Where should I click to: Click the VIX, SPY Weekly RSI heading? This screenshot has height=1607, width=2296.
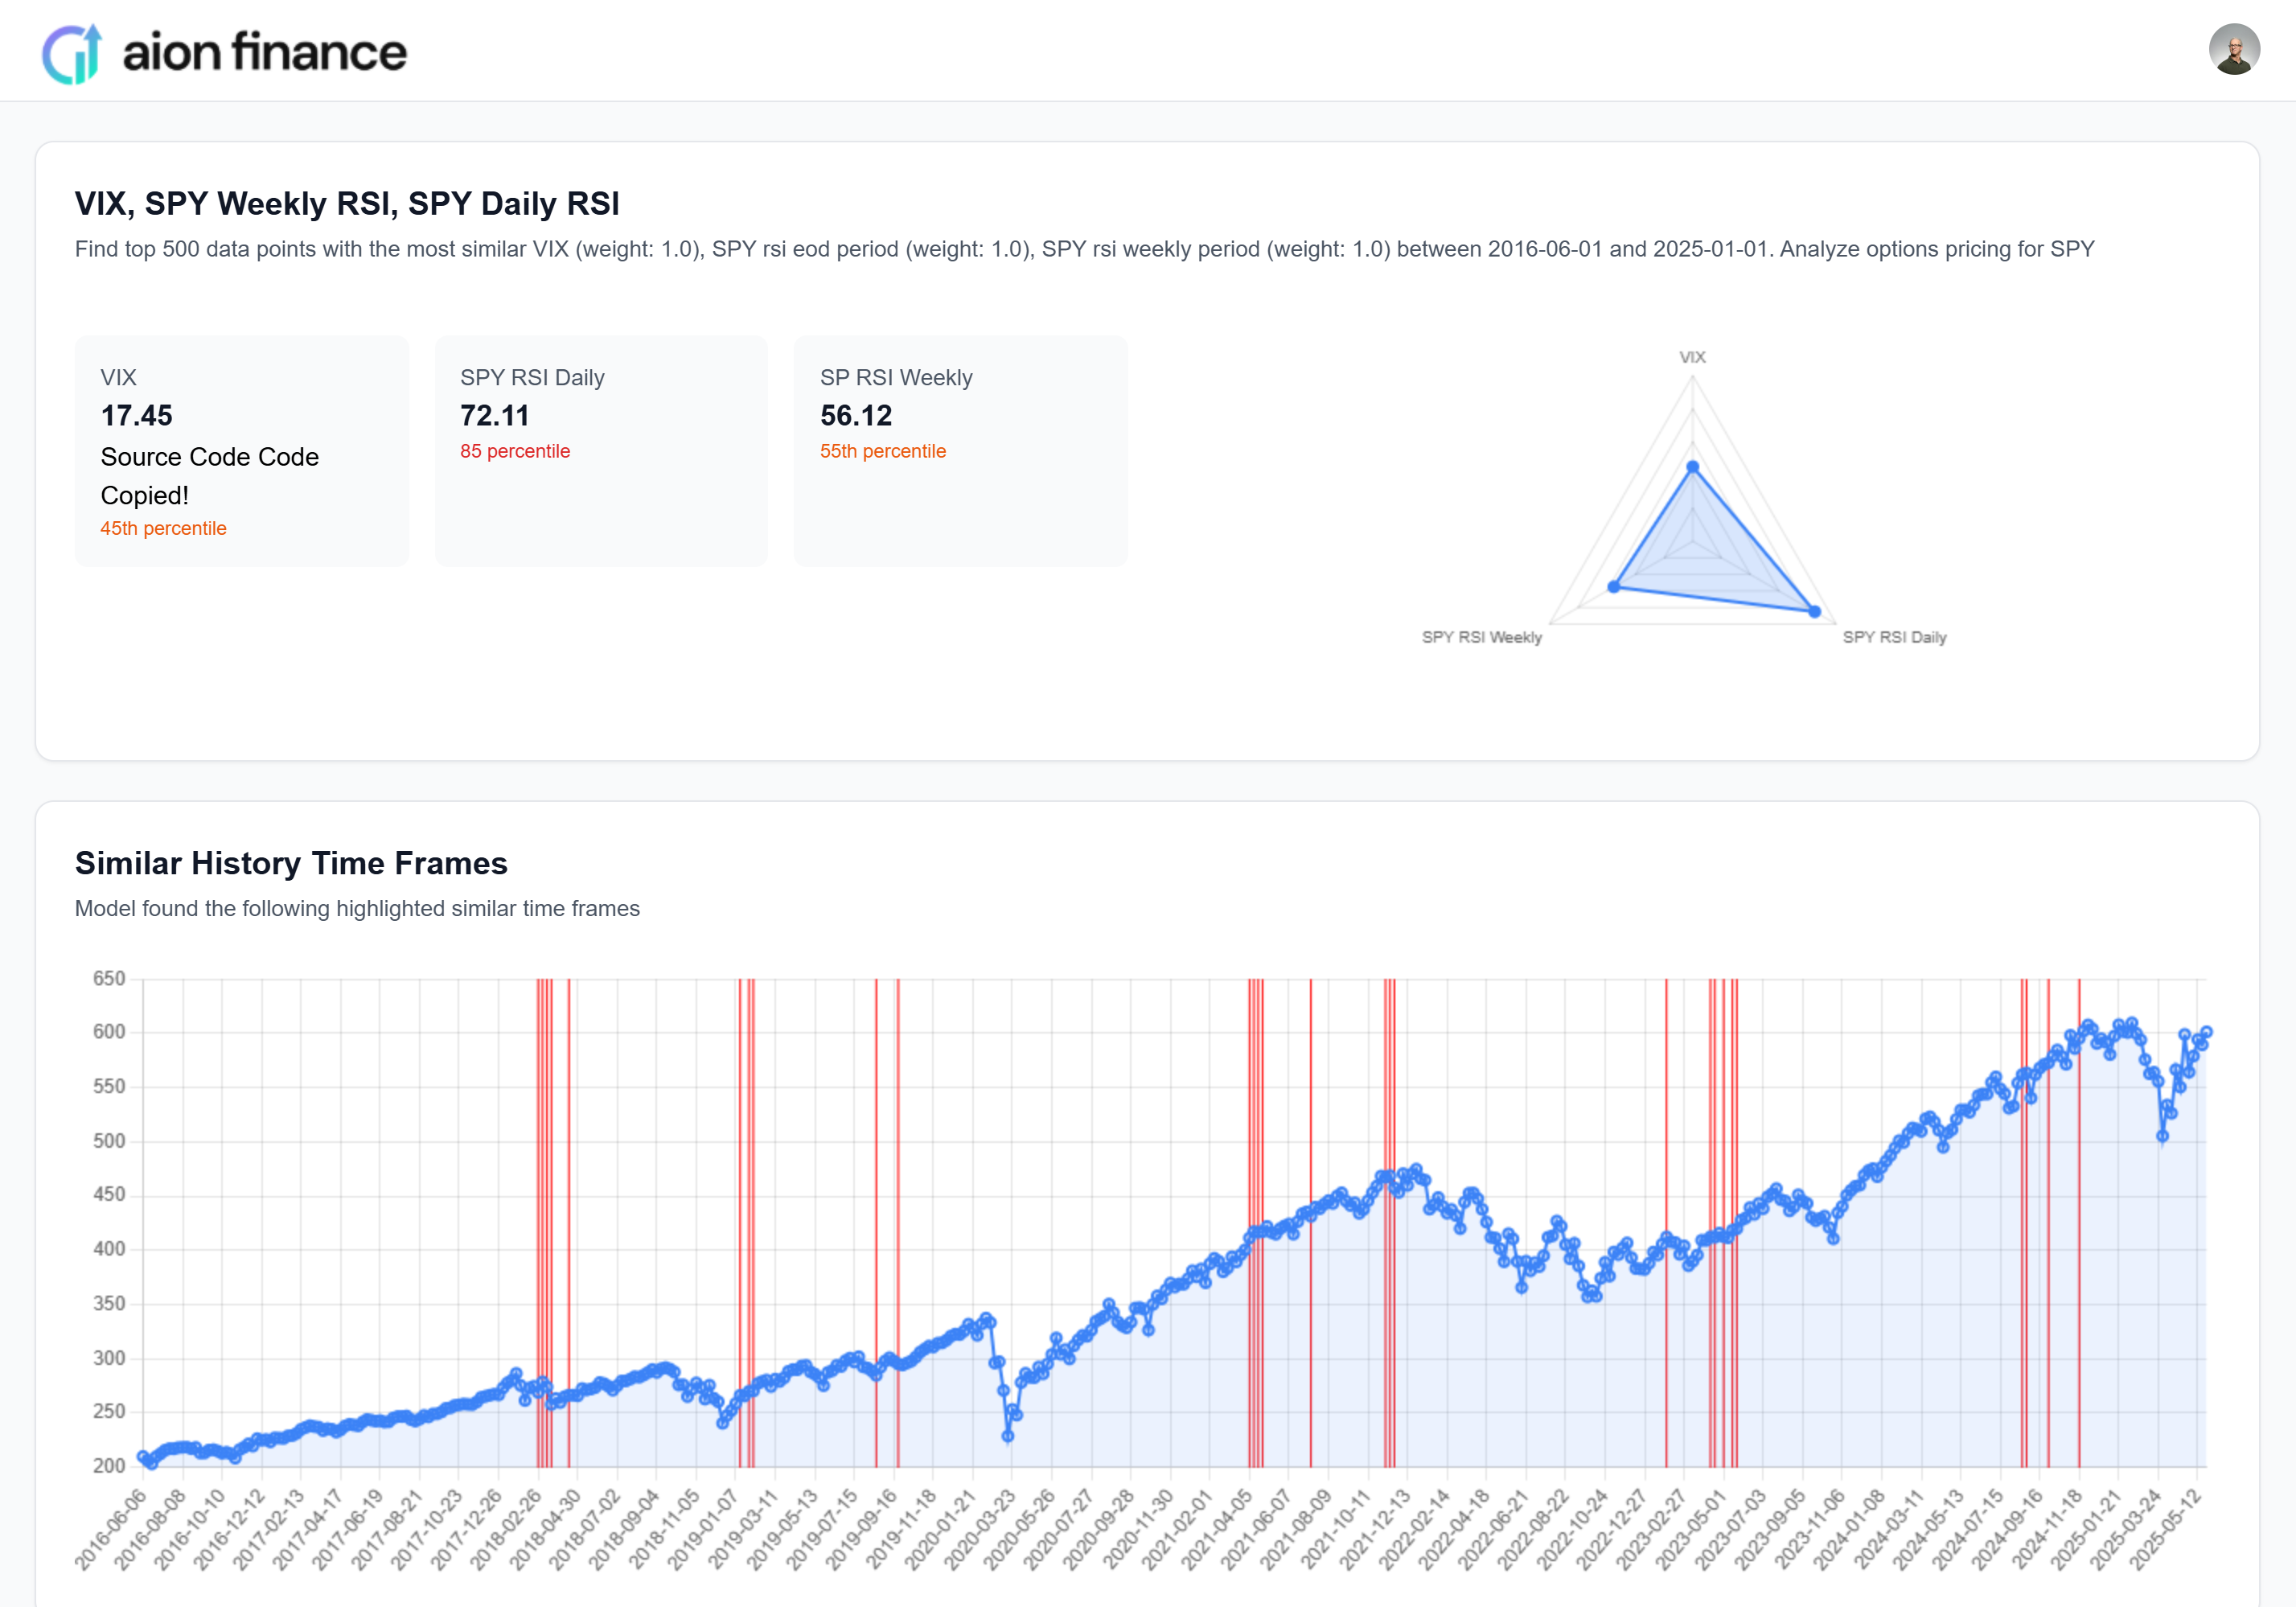[347, 203]
